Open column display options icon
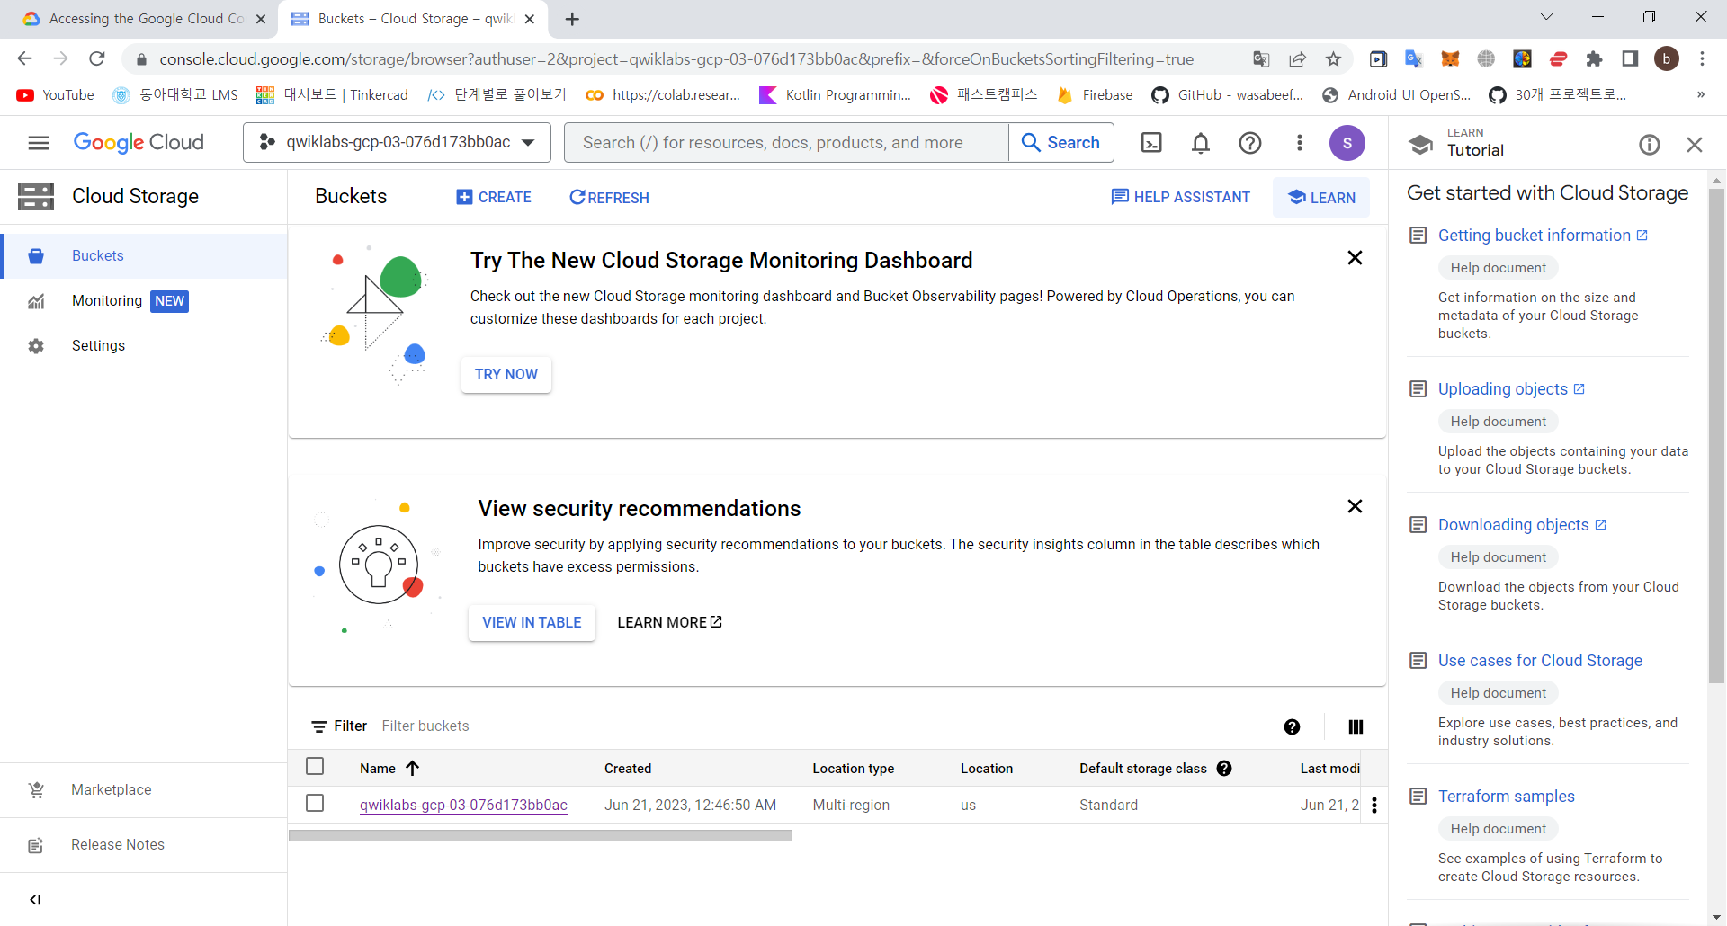Image resolution: width=1727 pixels, height=926 pixels. click(x=1356, y=726)
